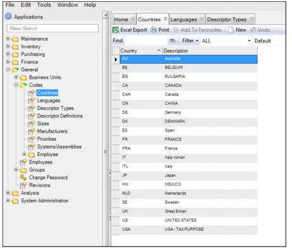The width and height of the screenshot is (292, 251).
Task: Click the Maintenance folder icon
Action: [x=15, y=39]
